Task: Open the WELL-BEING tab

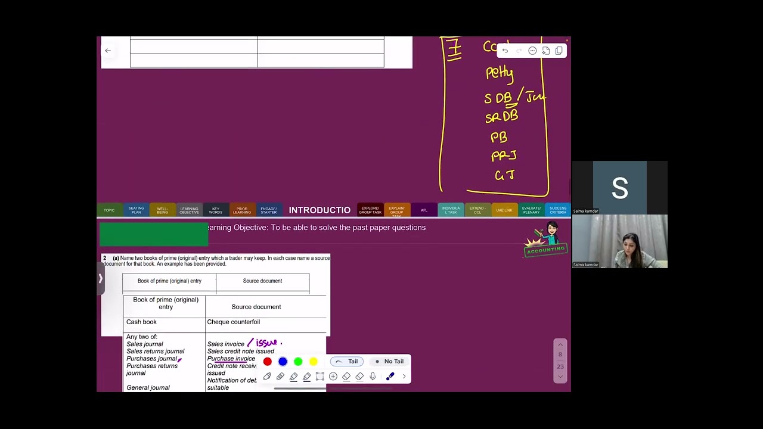Action: coord(162,210)
